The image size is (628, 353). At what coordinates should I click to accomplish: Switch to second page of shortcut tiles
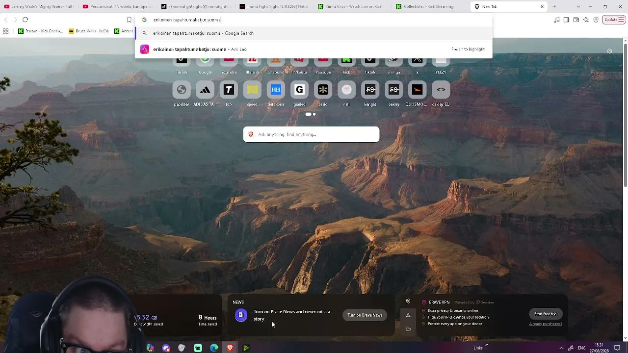[x=314, y=114]
